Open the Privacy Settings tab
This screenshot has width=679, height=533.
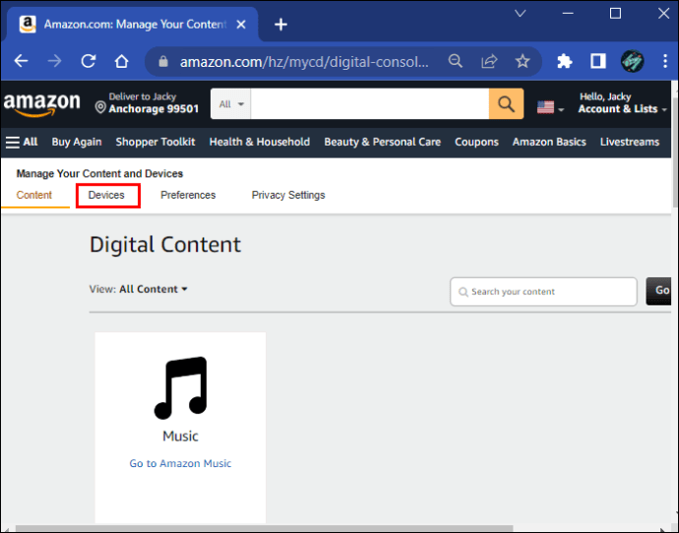point(288,195)
